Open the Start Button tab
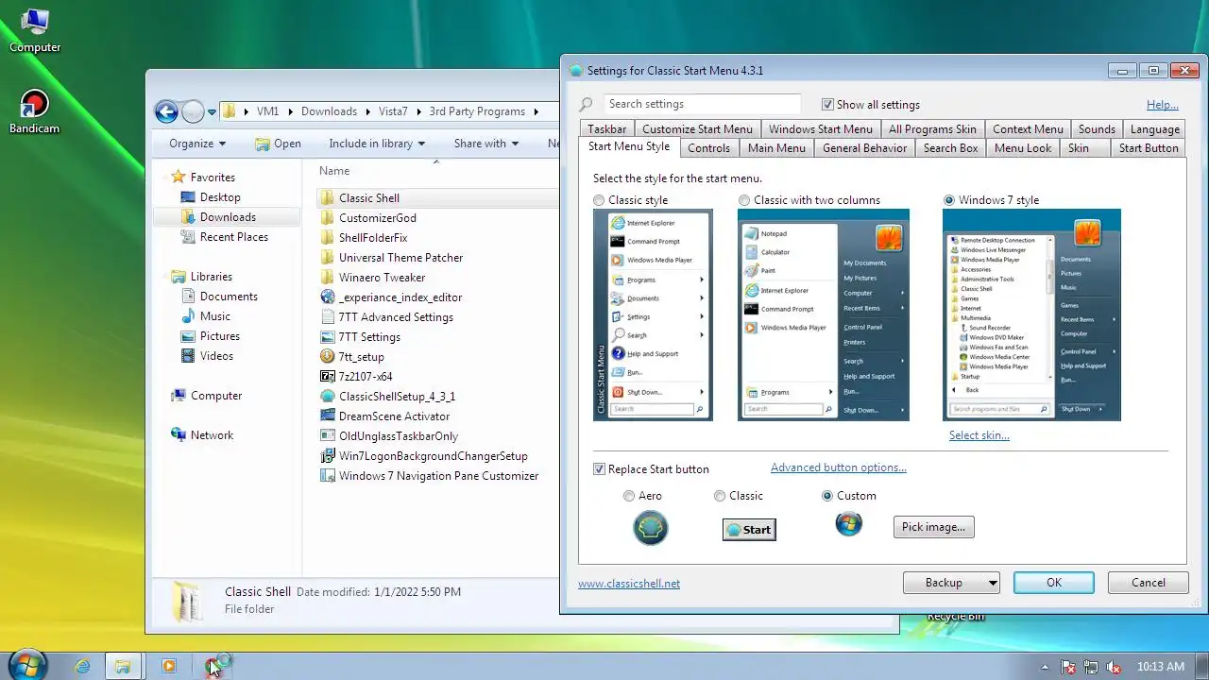Screen dimensions: 1209x680 [1148, 148]
